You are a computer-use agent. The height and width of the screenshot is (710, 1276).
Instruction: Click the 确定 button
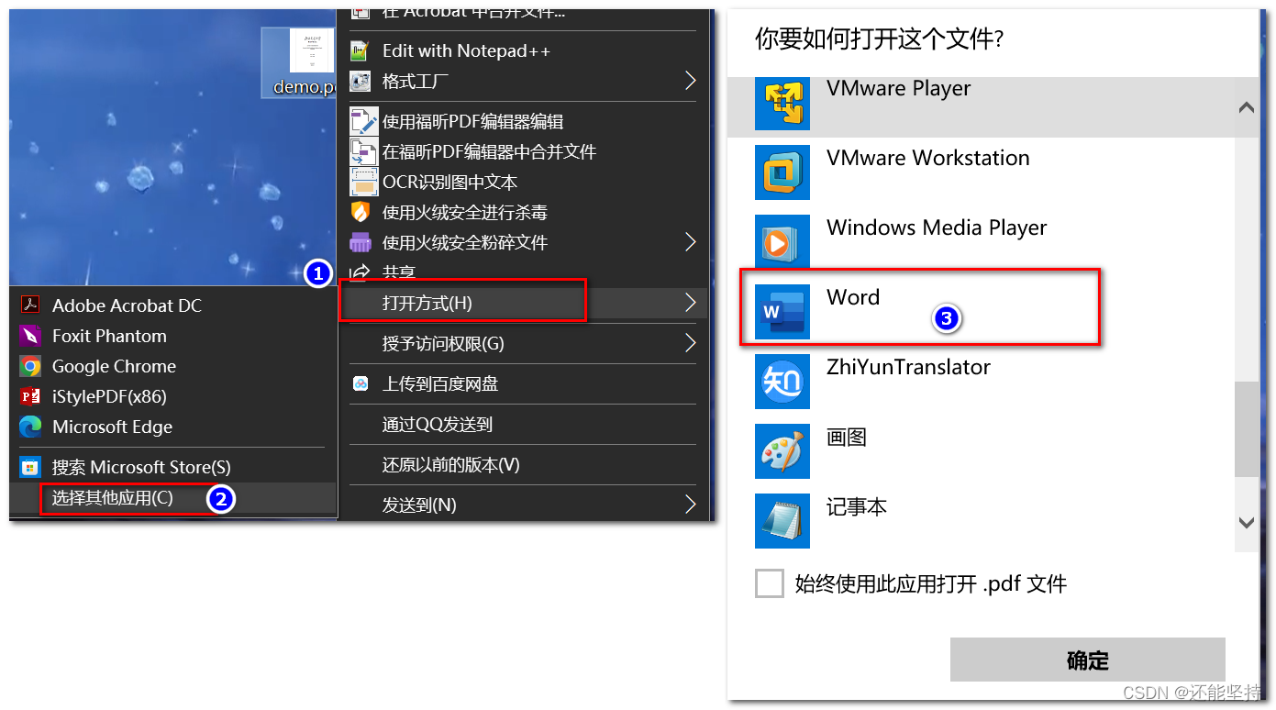[1087, 660]
